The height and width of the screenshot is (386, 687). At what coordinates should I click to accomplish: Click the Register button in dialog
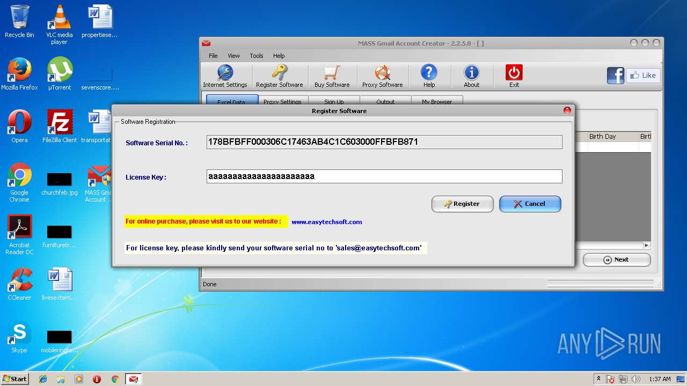coord(462,204)
